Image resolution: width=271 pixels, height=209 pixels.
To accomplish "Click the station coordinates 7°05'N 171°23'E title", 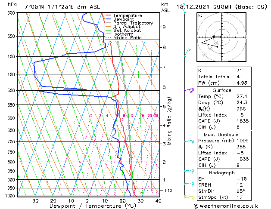I will (62, 7).
